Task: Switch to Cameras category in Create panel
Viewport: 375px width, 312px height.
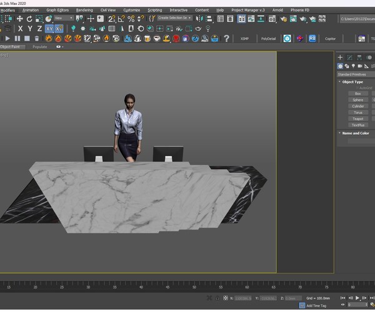Action: pyautogui.click(x=360, y=66)
